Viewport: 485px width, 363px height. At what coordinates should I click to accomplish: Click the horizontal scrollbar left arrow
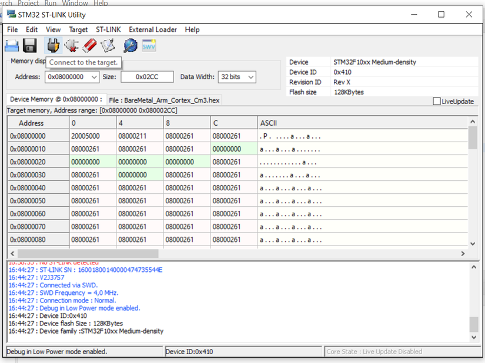12,254
